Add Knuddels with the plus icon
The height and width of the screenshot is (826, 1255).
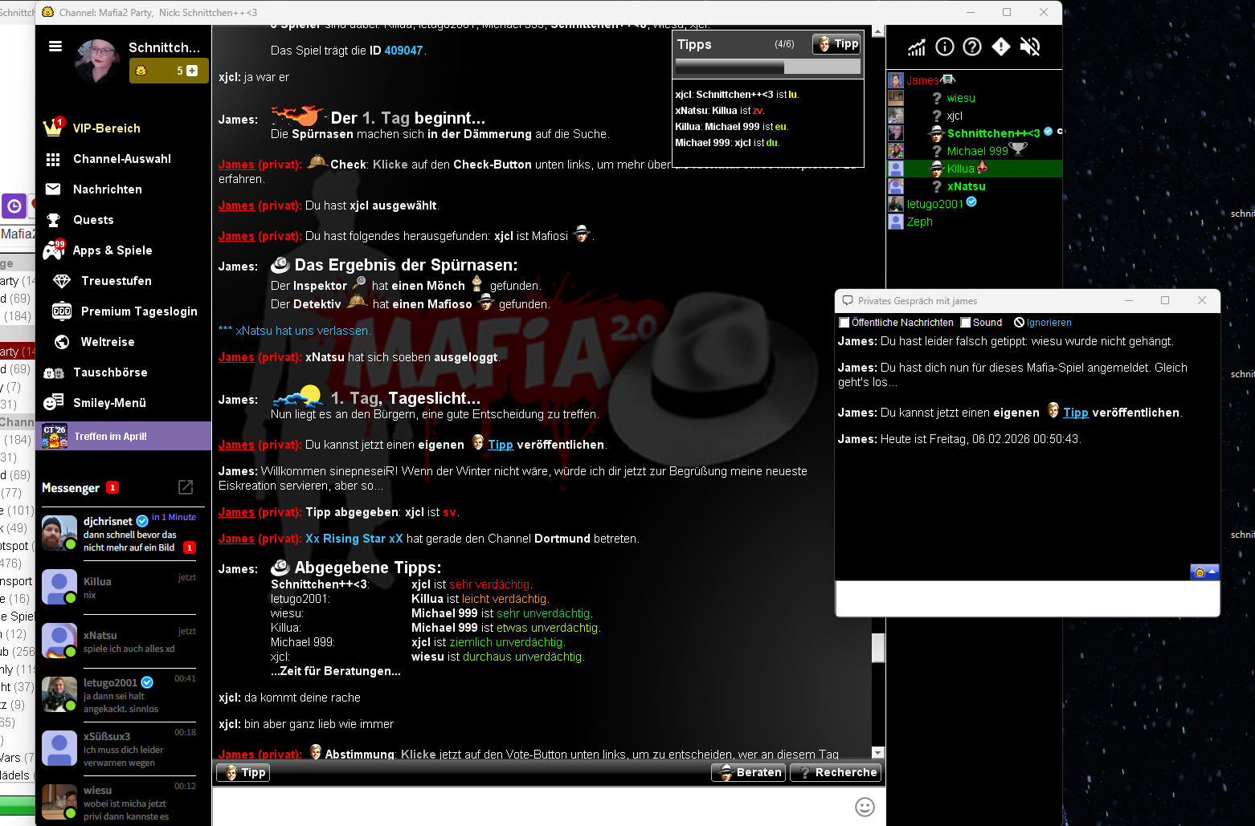tap(192, 71)
